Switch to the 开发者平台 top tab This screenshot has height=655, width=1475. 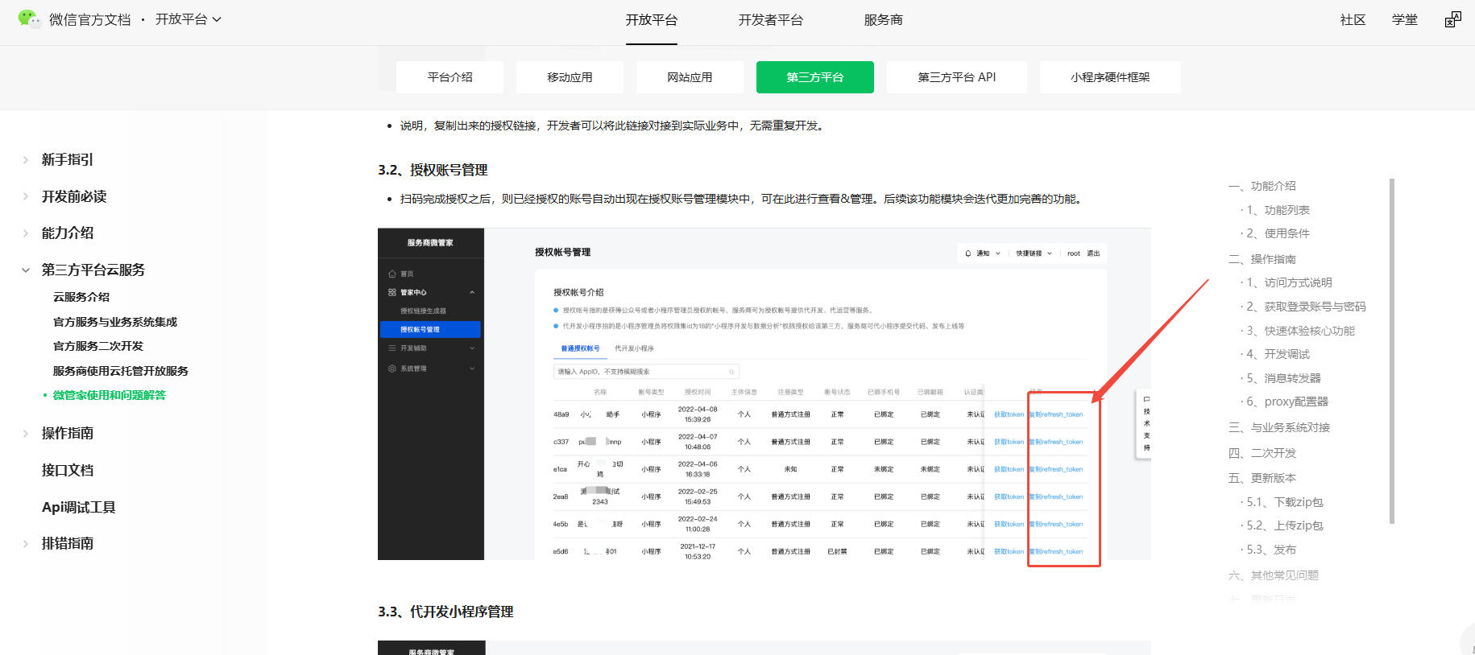click(x=771, y=20)
